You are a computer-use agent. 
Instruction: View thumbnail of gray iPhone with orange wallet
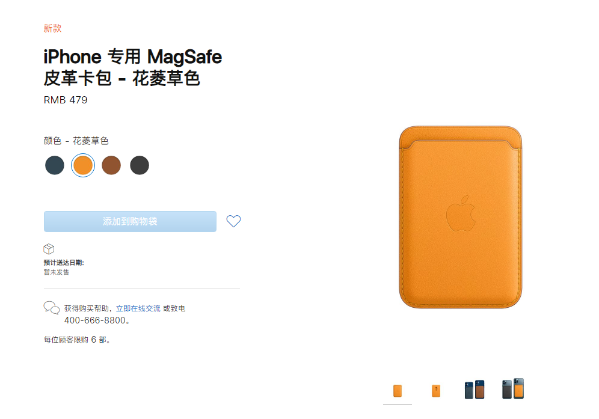point(513,389)
